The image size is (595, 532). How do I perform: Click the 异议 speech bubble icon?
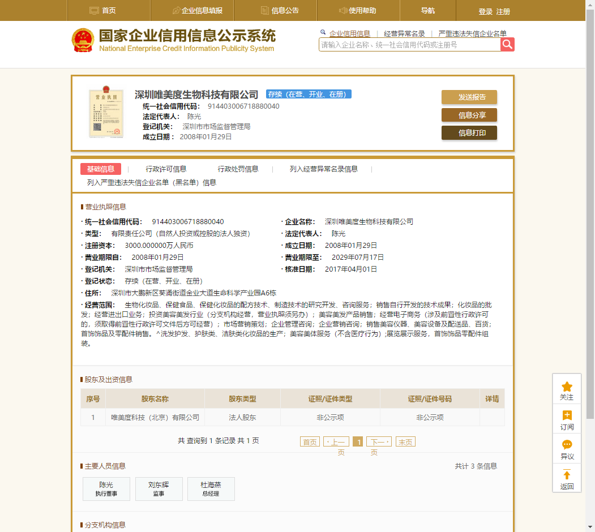[567, 445]
